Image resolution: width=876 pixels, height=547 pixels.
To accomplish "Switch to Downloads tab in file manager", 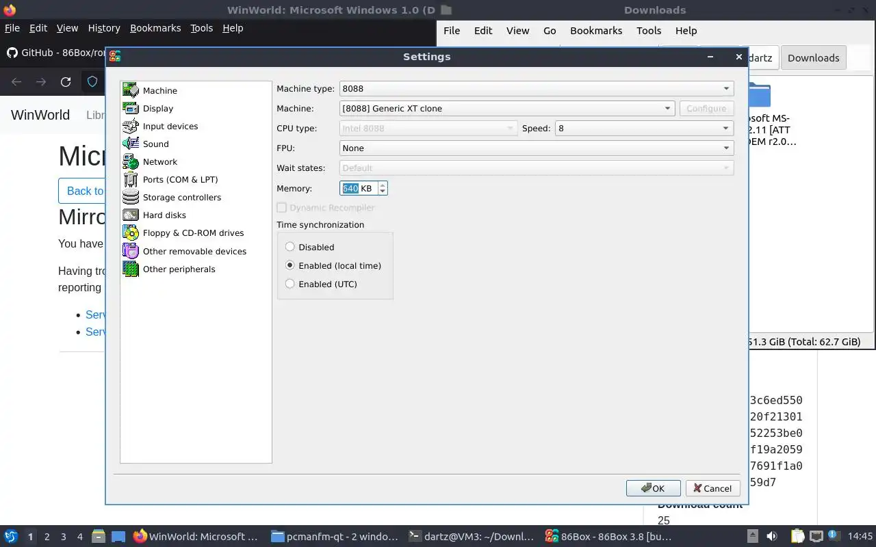I will (813, 58).
